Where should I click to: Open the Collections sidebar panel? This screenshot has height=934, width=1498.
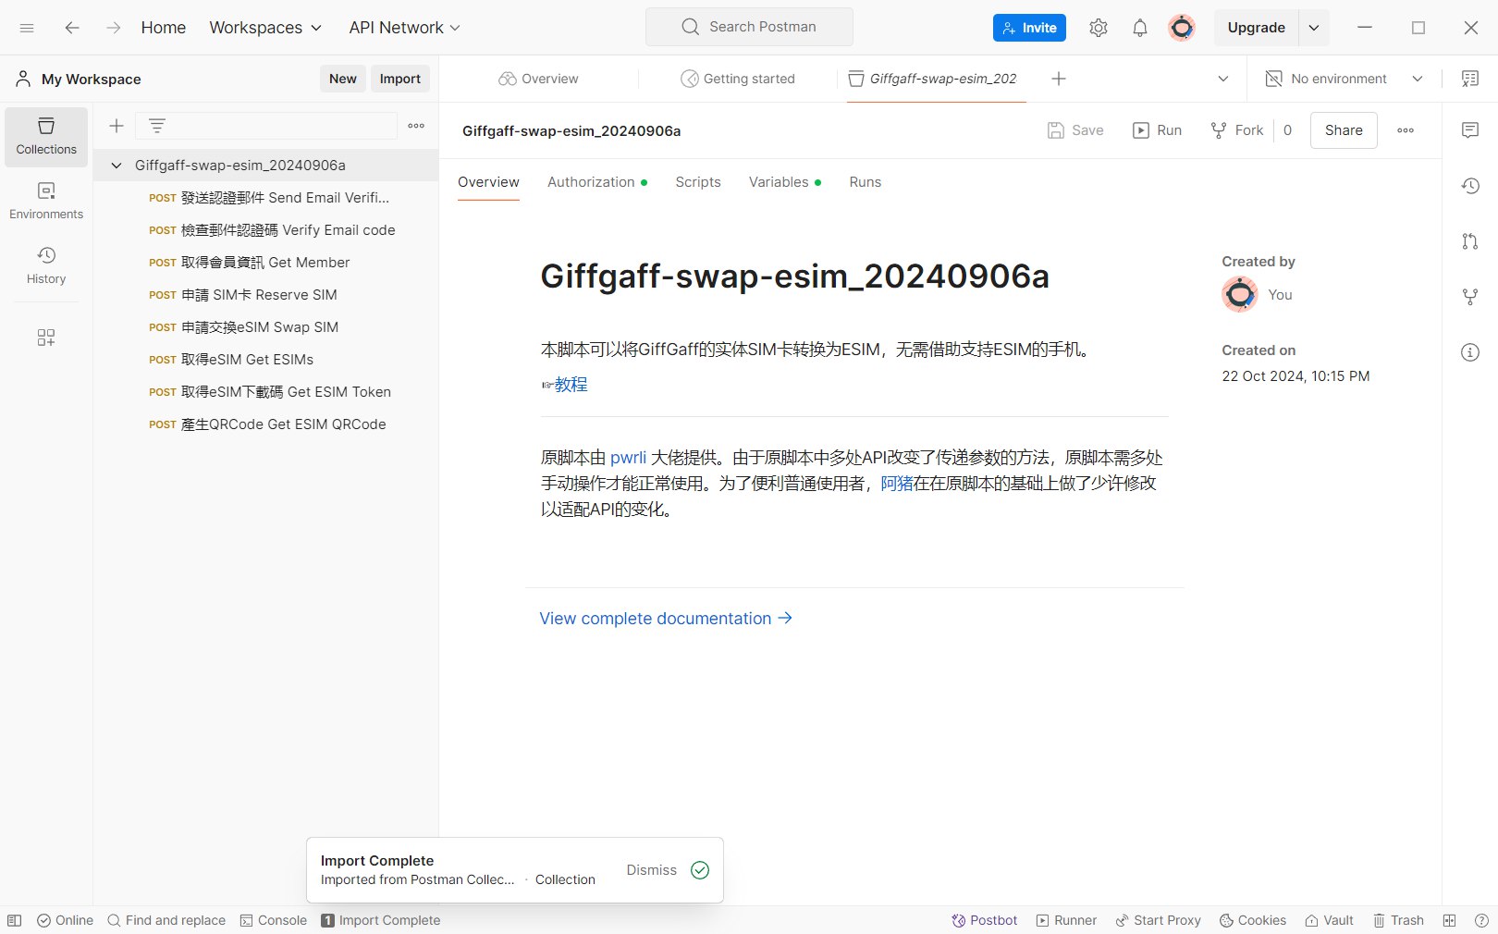(x=46, y=136)
